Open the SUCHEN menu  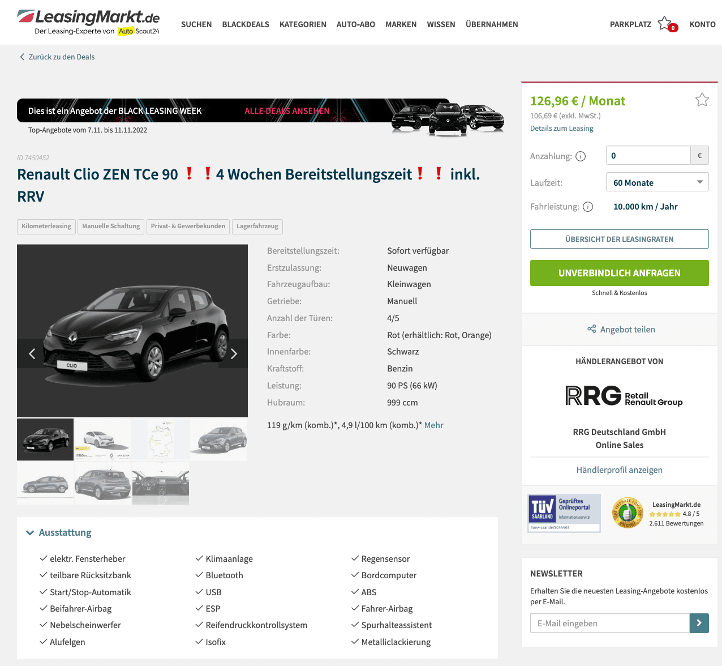coord(196,24)
